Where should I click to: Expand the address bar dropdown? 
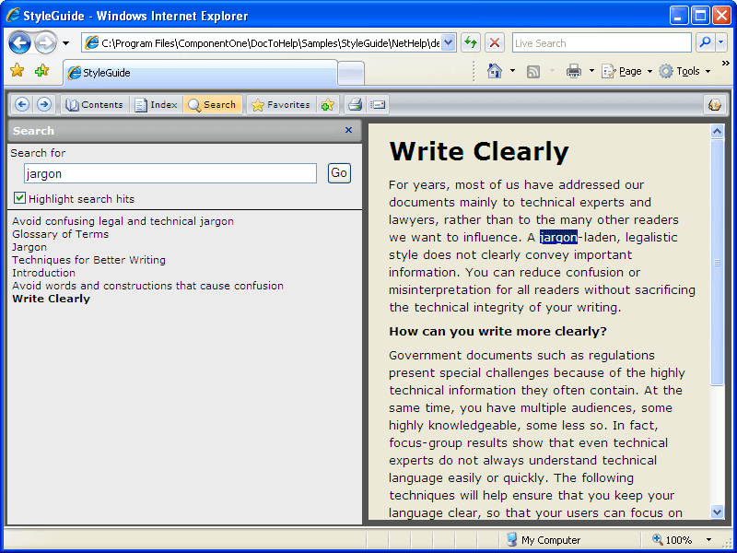[x=449, y=43]
